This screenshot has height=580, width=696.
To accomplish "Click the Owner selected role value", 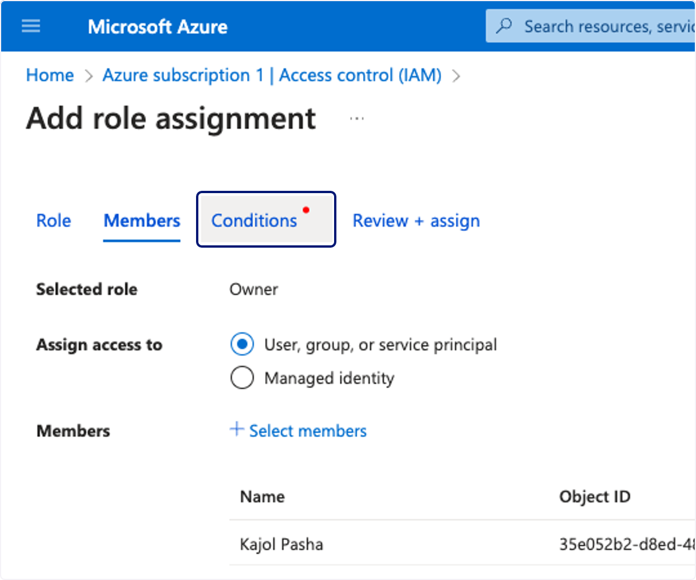I will 254,289.
